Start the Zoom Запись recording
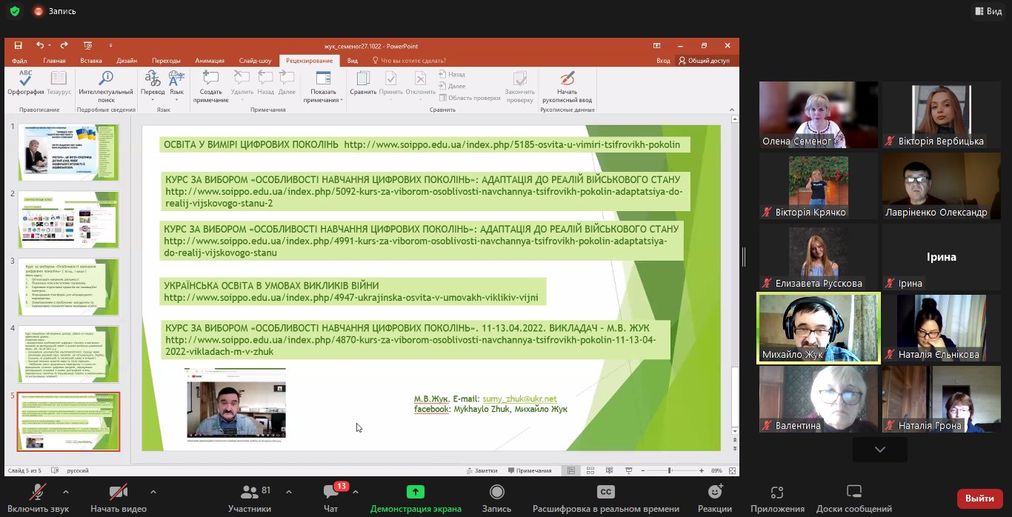 [496, 498]
